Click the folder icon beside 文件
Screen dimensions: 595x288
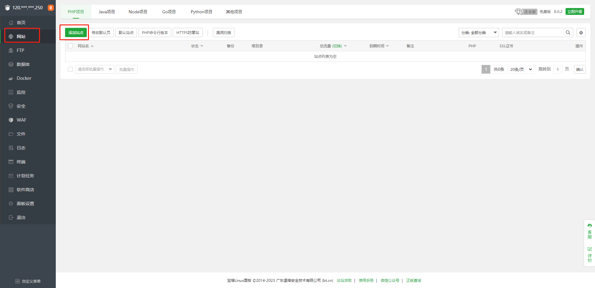tap(11, 134)
